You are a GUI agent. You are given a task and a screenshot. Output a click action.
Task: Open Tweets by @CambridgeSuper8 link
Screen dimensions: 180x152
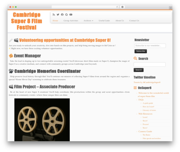coord(147,82)
